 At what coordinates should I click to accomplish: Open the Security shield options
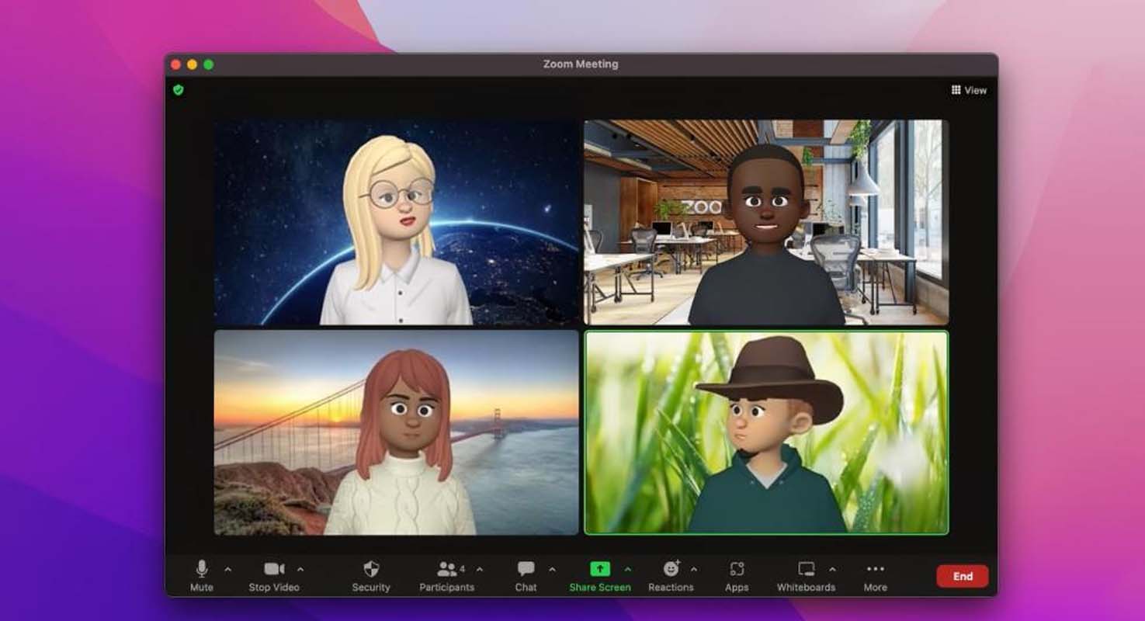pos(371,575)
